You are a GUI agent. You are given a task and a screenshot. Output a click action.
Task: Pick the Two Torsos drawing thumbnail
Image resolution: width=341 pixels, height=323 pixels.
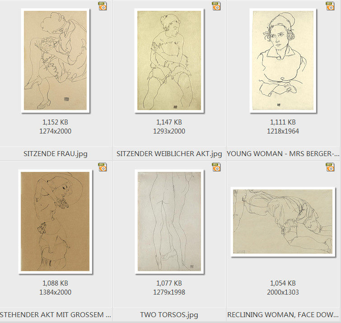(169, 221)
